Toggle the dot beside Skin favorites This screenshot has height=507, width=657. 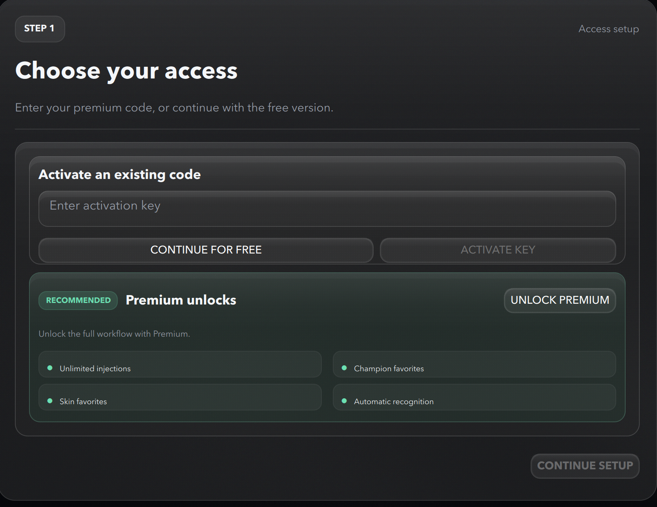click(49, 401)
